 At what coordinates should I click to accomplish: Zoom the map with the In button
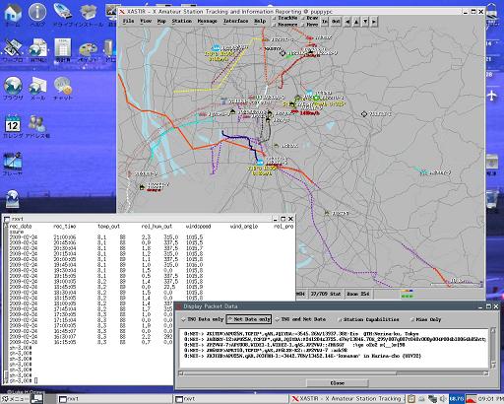[325, 22]
